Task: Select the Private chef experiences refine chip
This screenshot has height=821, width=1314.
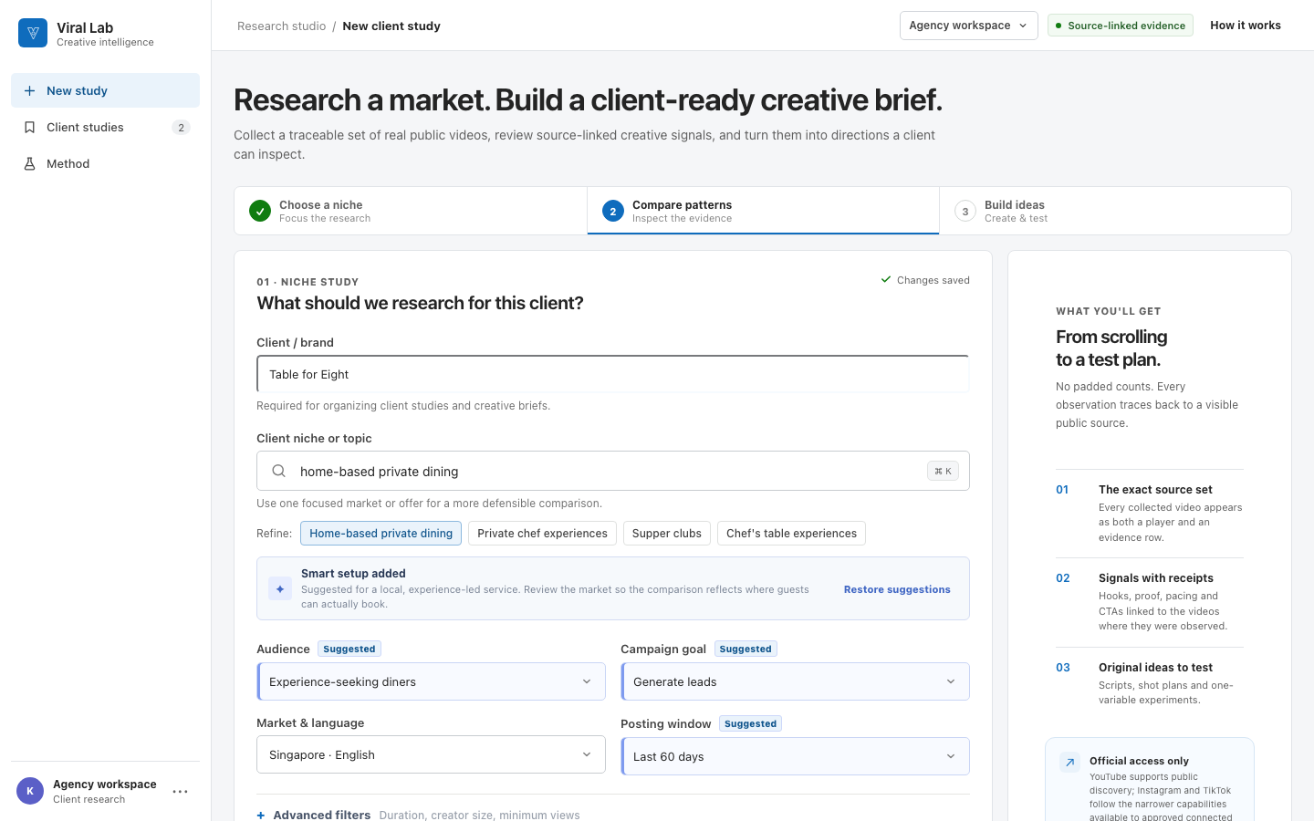Action: pos(542,534)
